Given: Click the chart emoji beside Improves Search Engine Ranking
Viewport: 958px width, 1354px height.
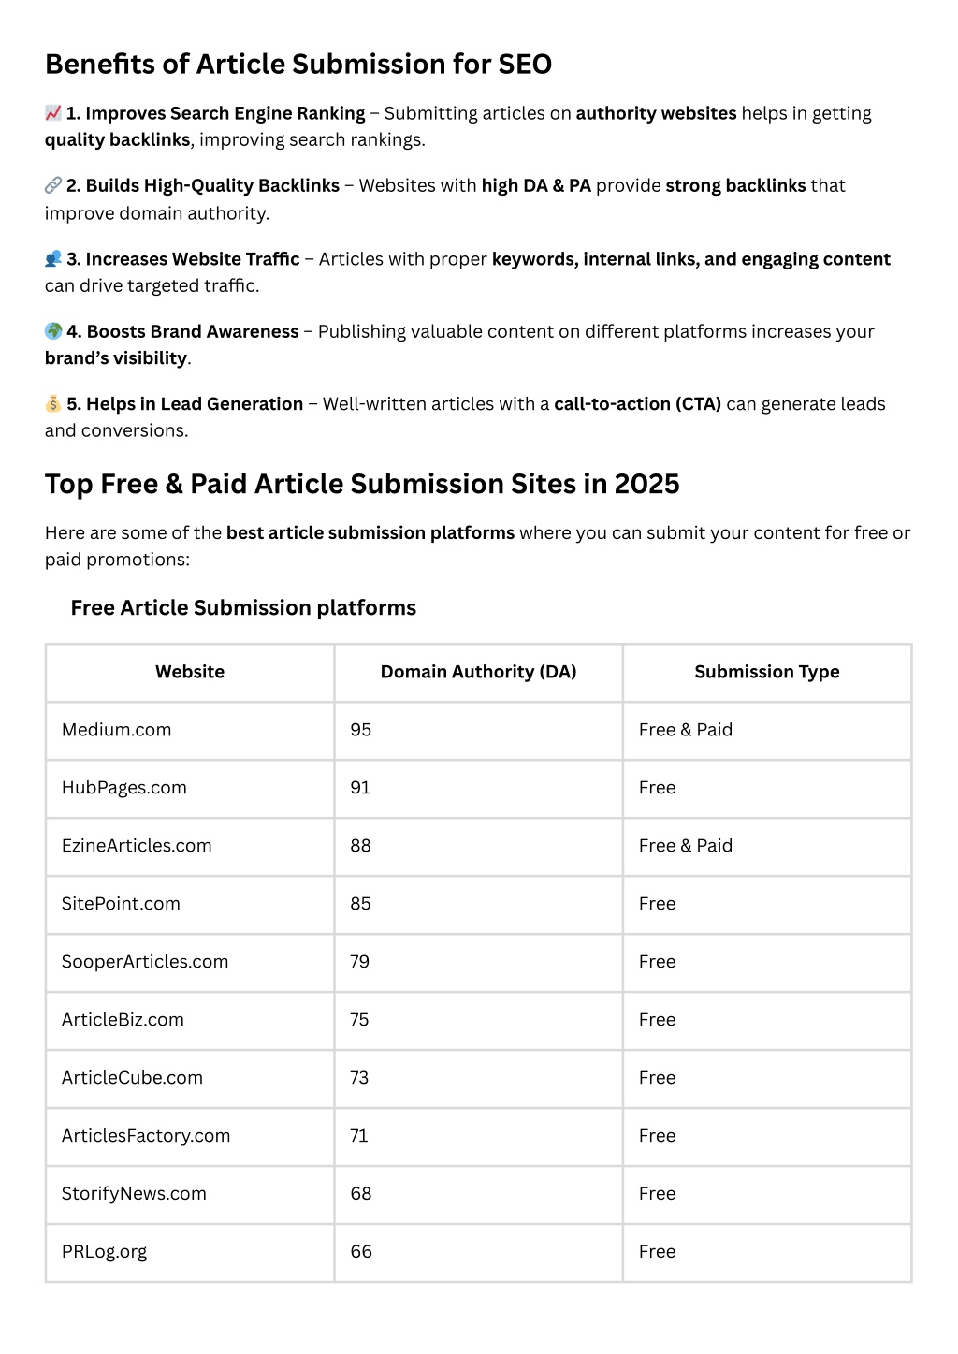Looking at the screenshot, I should pyautogui.click(x=53, y=113).
